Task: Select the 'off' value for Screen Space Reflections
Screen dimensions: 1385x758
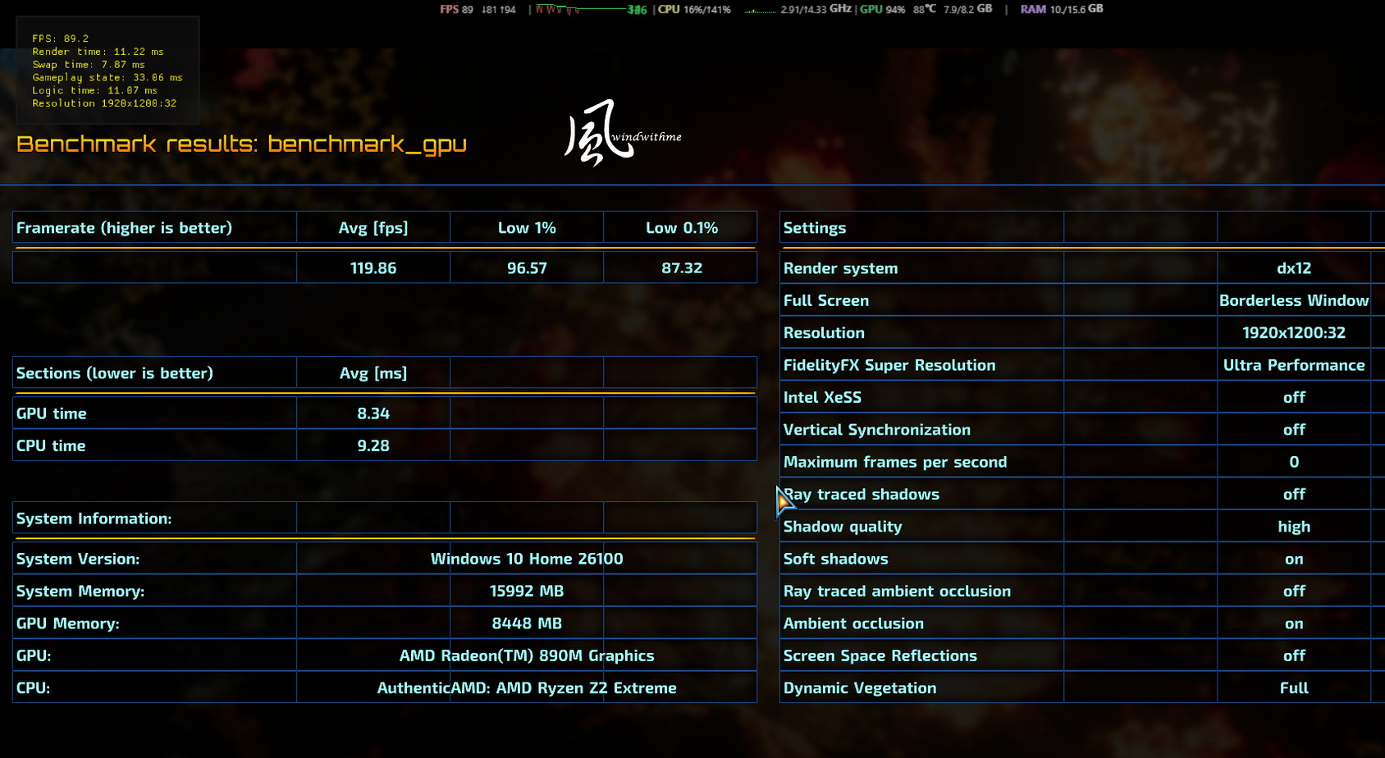Action: tap(1294, 655)
